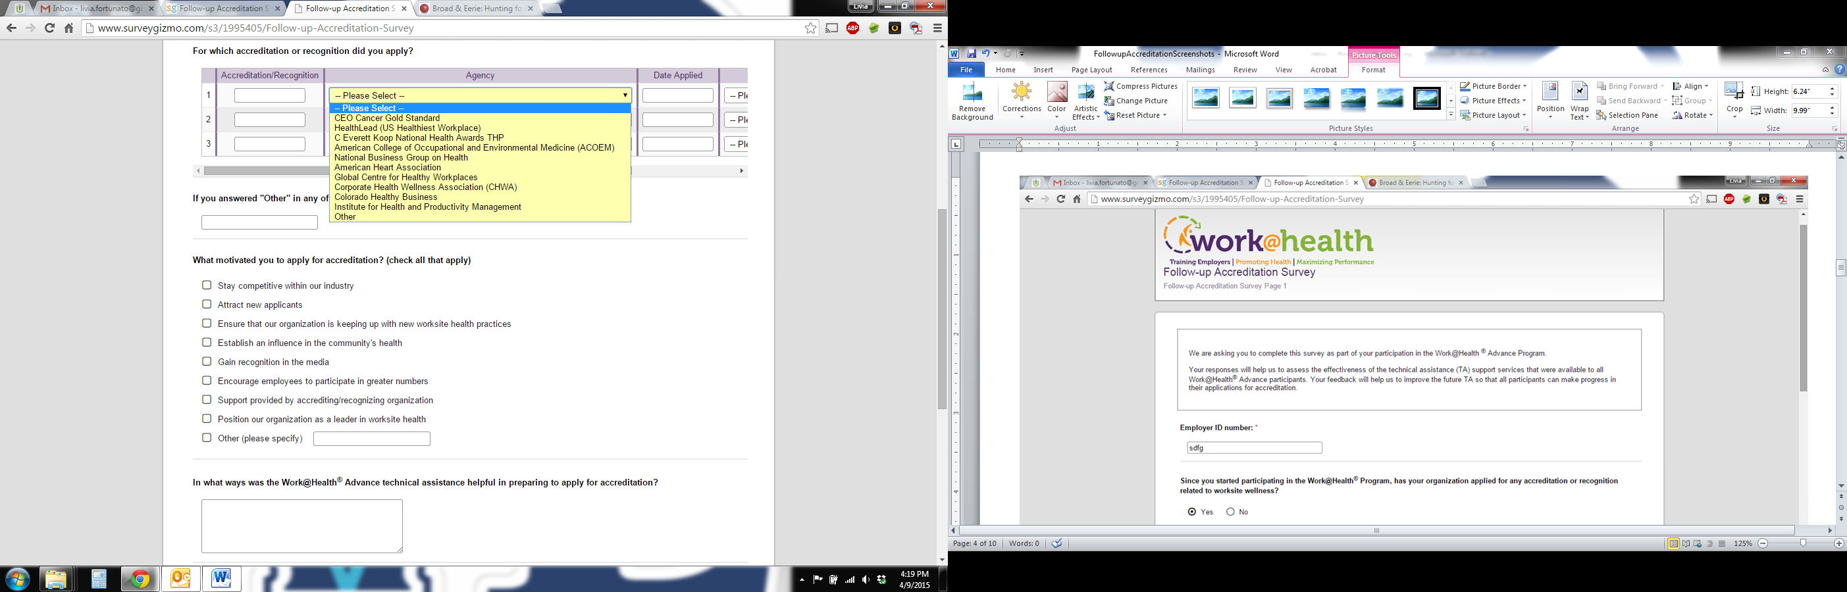Image resolution: width=1847 pixels, height=592 pixels.
Task: Open the Selection Pane in Word
Action: pos(1627,114)
